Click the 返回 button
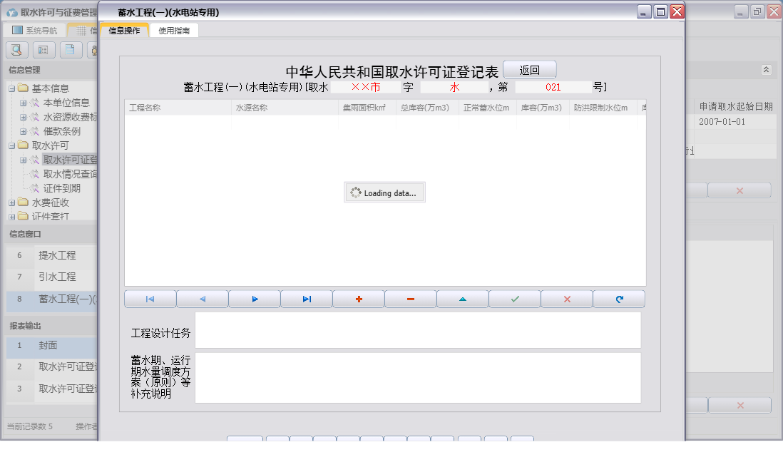This screenshot has height=467, width=783. click(x=529, y=70)
